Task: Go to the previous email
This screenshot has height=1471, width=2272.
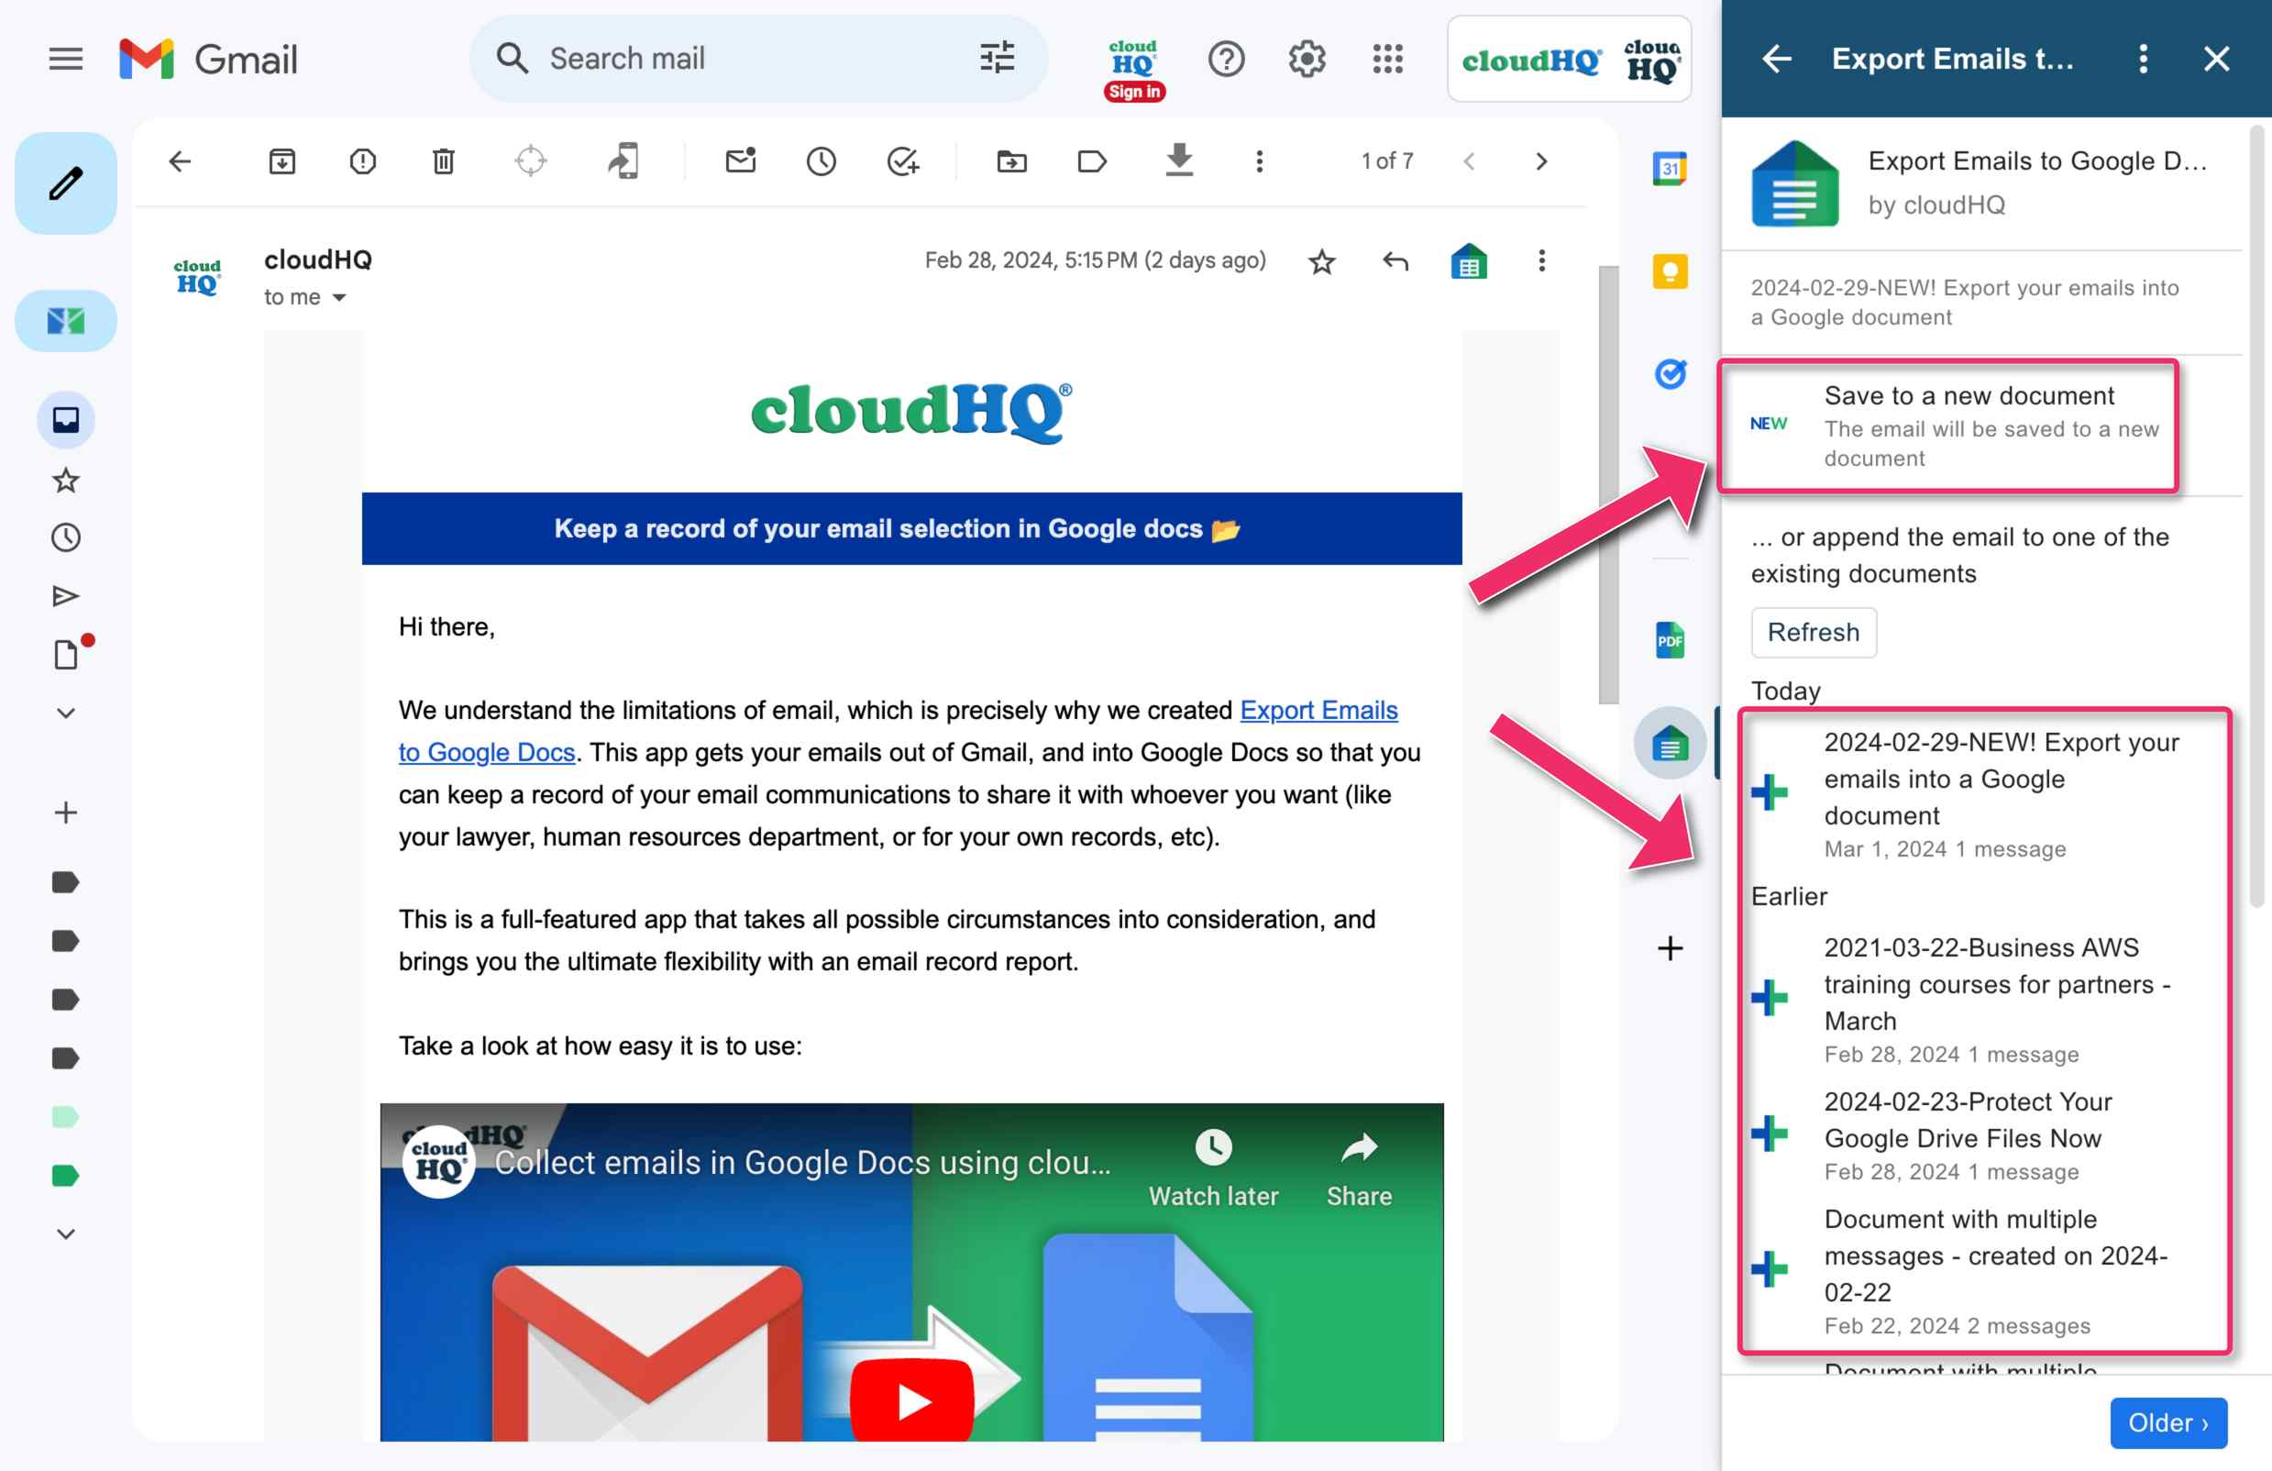Action: click(x=1469, y=161)
